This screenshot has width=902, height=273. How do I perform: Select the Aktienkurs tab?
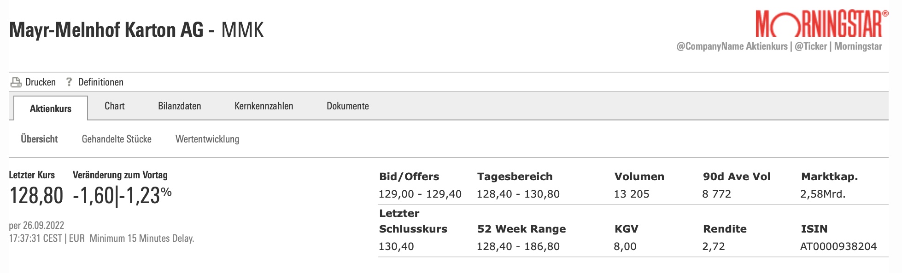coord(51,108)
